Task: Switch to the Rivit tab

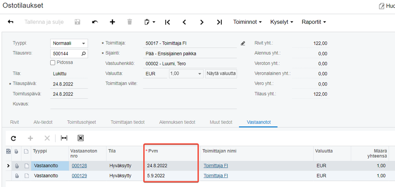Action: click(x=15, y=122)
